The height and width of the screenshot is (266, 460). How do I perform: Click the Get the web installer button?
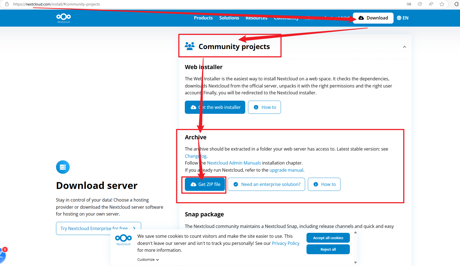tap(215, 107)
